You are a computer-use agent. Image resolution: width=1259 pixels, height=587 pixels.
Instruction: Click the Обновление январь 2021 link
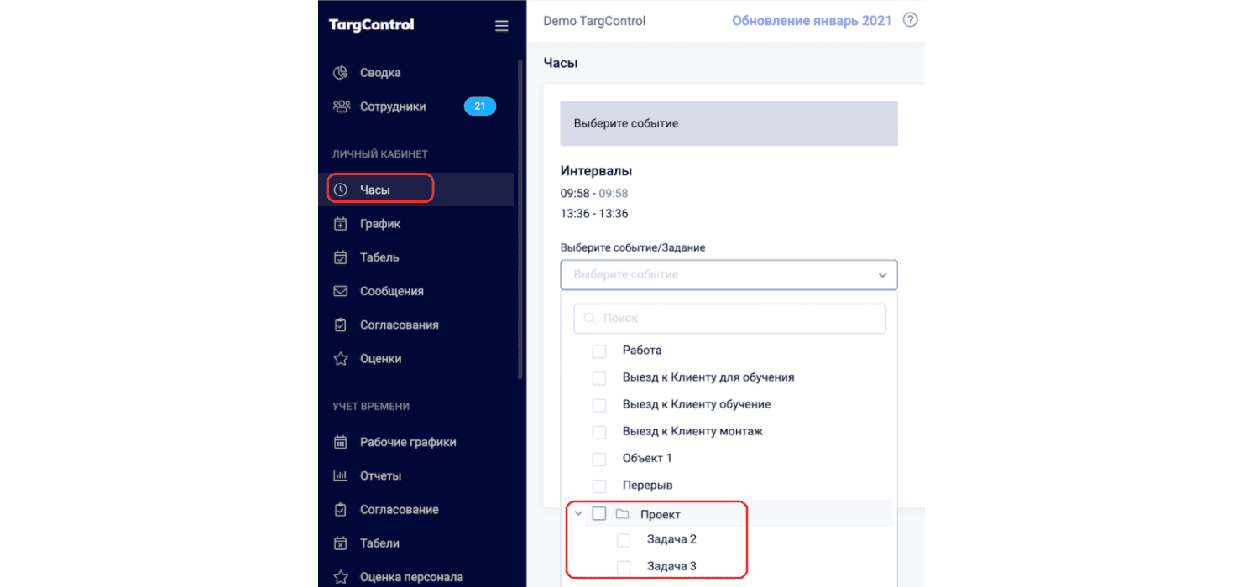coord(812,20)
